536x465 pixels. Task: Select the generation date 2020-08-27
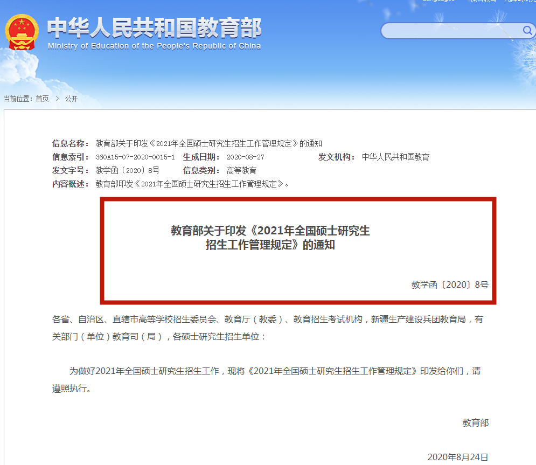[246, 157]
